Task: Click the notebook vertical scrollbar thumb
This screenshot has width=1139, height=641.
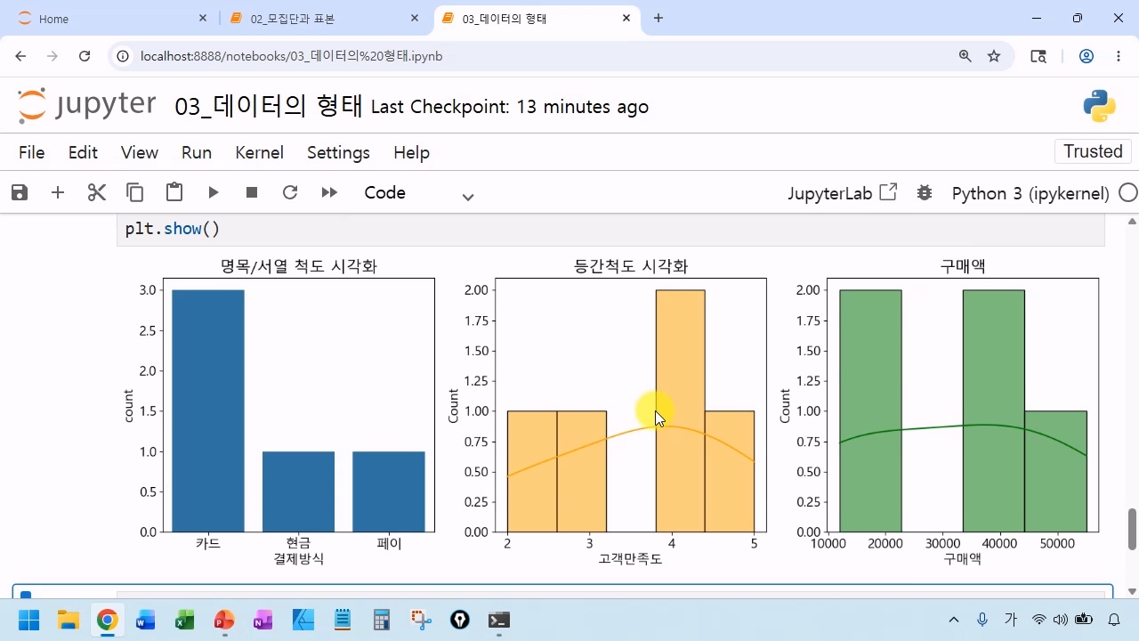Action: tap(1132, 530)
